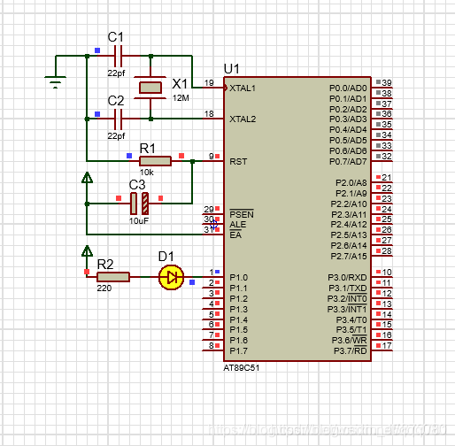Click the 10uF capacitor value
Screen dimensions: 455x446
pos(139,220)
